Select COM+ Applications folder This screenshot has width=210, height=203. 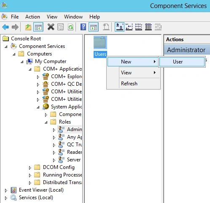point(62,69)
